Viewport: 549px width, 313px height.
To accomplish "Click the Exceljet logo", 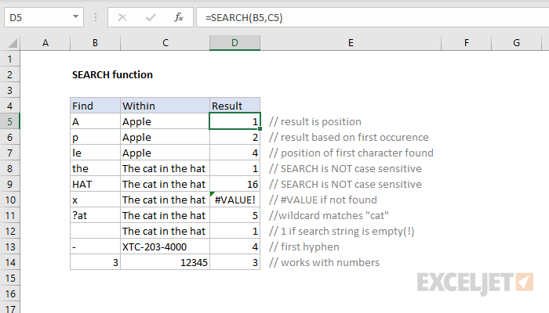I will coord(476,280).
